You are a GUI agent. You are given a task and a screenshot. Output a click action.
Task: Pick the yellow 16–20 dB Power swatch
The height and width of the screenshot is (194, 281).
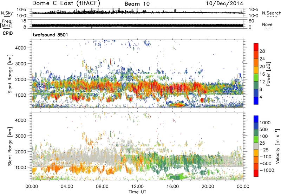(256, 70)
